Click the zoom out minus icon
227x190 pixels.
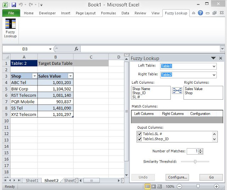(179, 186)
